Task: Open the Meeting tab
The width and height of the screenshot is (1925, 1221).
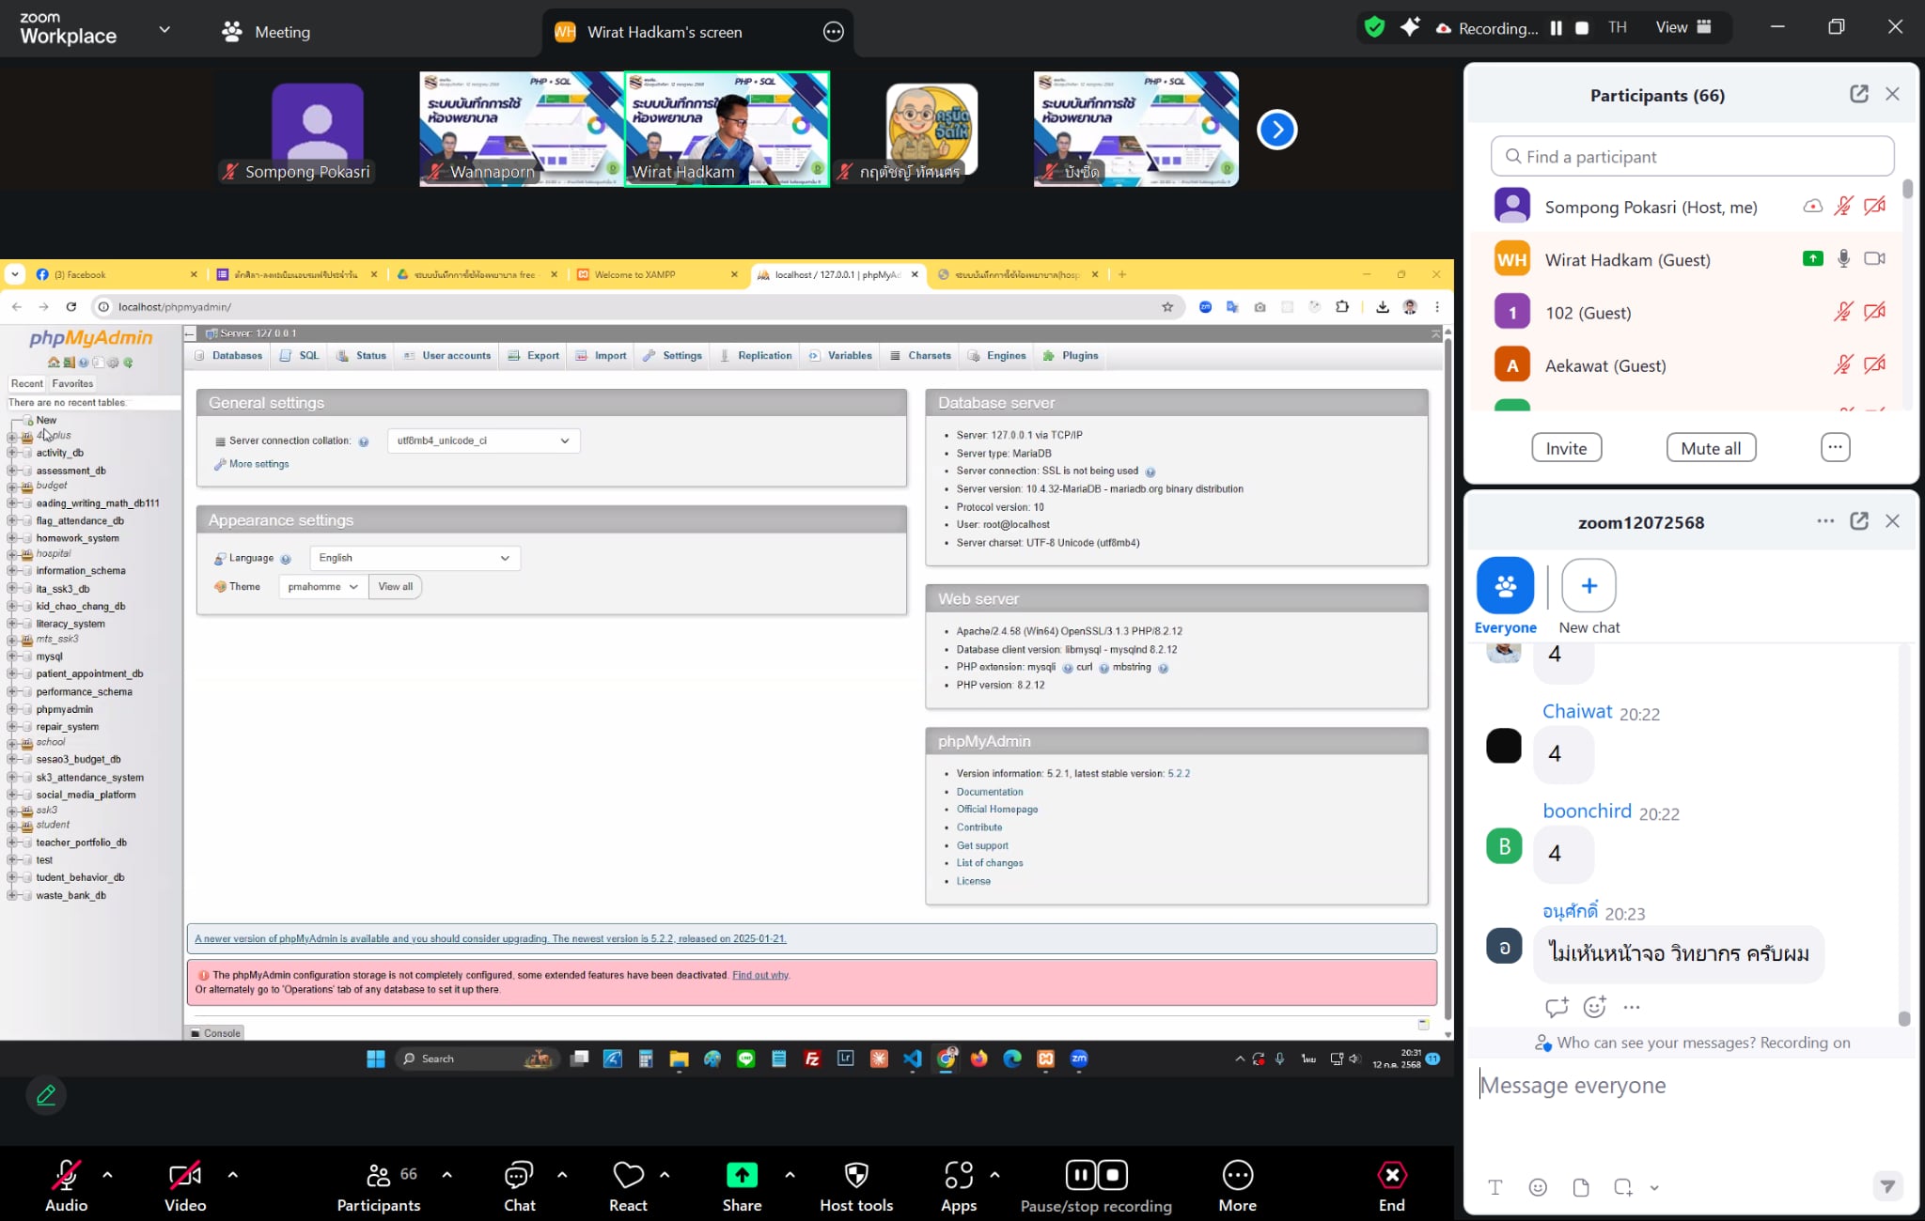Action: click(x=267, y=32)
